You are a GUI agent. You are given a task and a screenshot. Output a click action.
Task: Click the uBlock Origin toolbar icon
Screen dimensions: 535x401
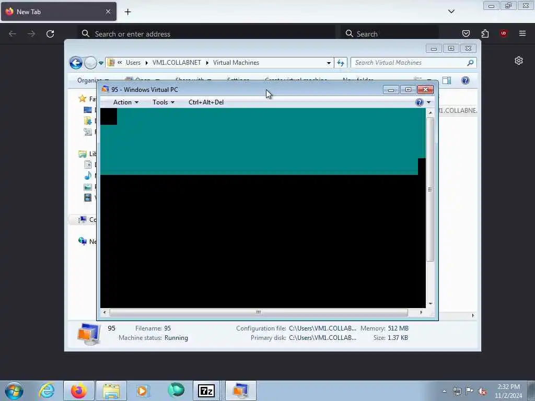(504, 33)
